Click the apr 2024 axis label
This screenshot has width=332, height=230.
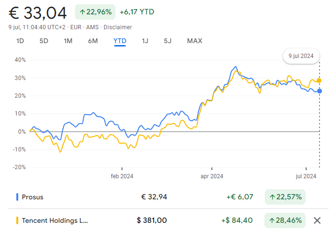coord(212,176)
